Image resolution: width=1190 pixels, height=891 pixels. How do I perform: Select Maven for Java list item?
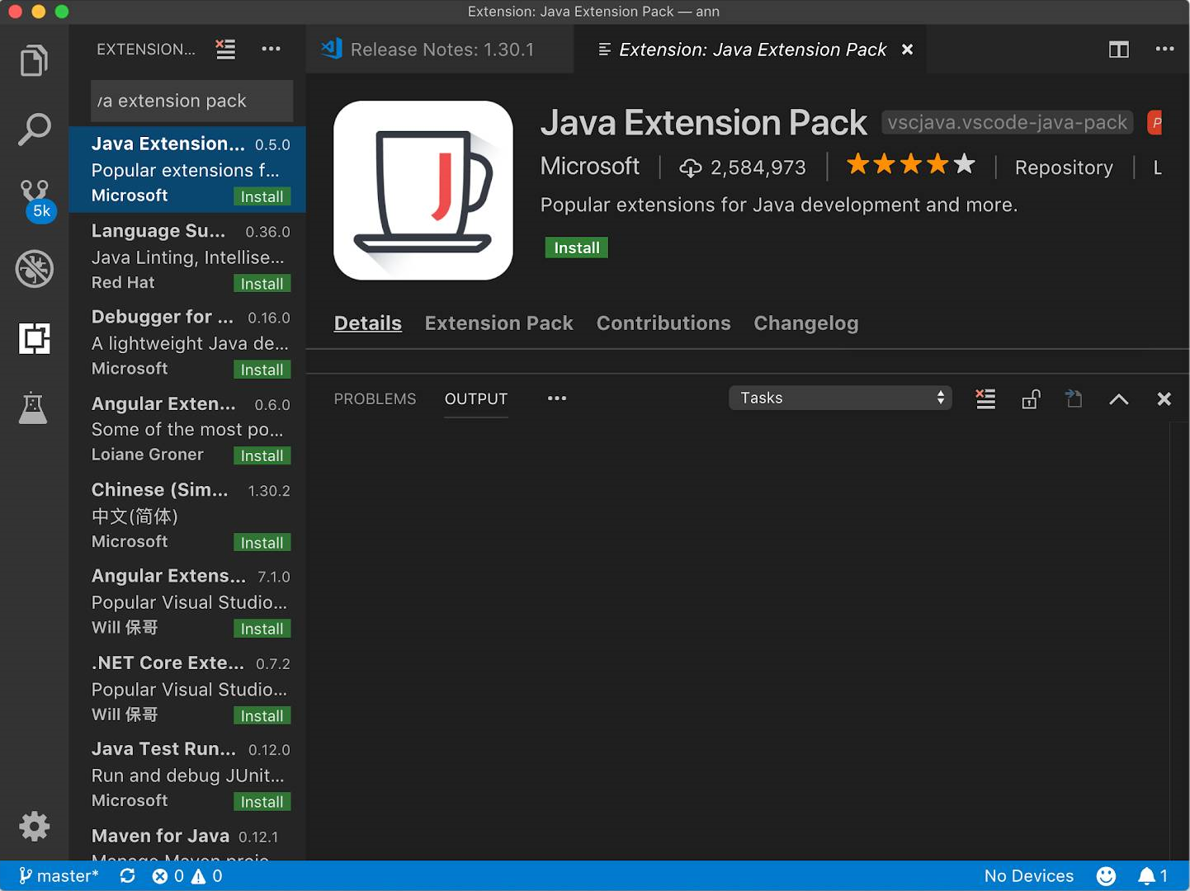click(188, 841)
